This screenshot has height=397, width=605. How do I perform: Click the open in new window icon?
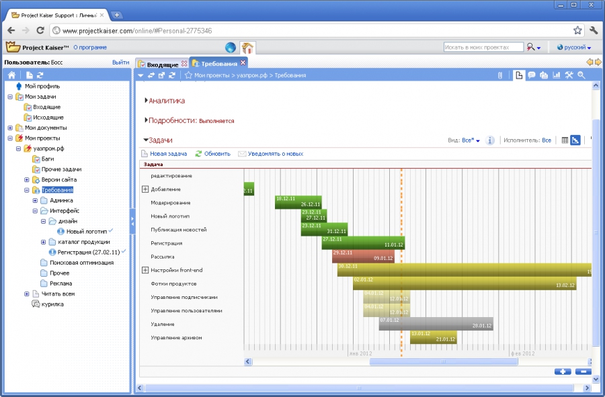point(161,75)
